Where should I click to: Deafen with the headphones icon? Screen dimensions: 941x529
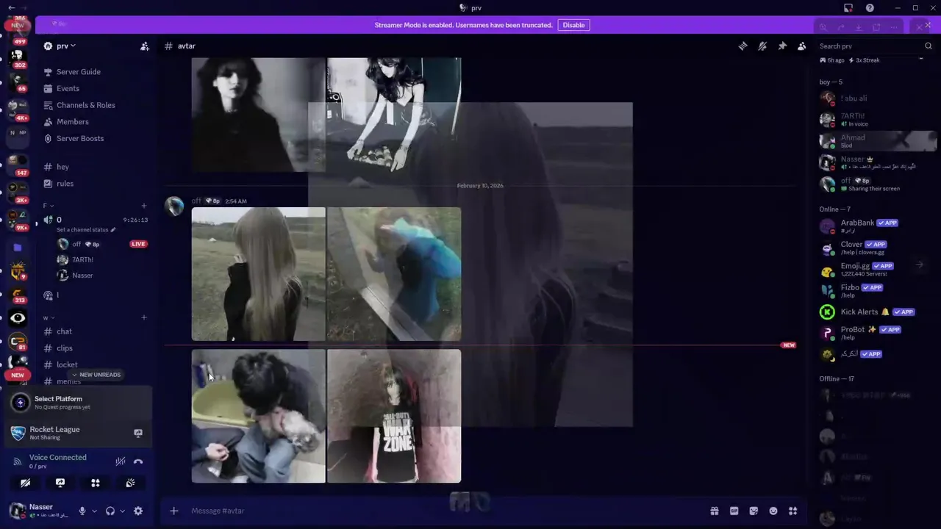[x=110, y=511]
